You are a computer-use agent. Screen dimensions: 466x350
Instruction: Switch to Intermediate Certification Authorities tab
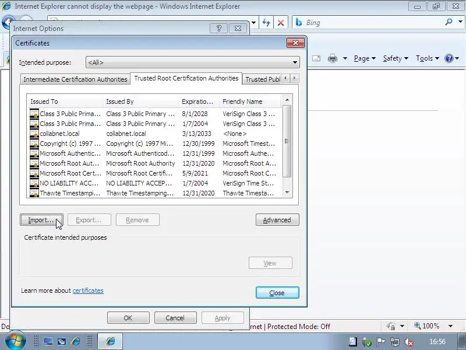pyautogui.click(x=75, y=79)
